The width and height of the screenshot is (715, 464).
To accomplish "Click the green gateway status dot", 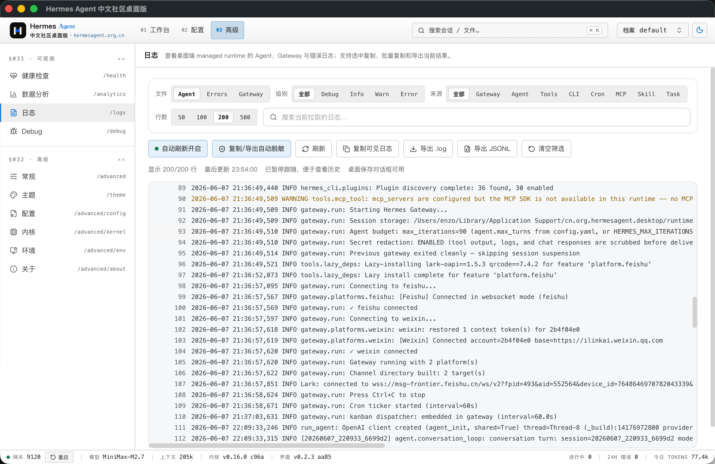I will [x=8, y=457].
